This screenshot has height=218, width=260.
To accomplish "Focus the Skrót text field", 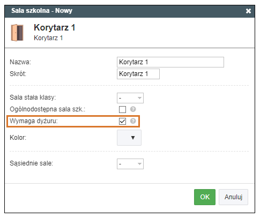I will (x=138, y=74).
